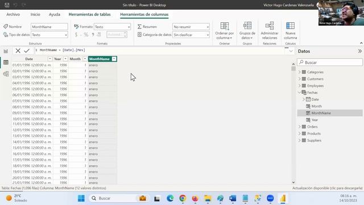The image size is (364, 205).
Task: Expand the Products table
Action: (x=300, y=134)
